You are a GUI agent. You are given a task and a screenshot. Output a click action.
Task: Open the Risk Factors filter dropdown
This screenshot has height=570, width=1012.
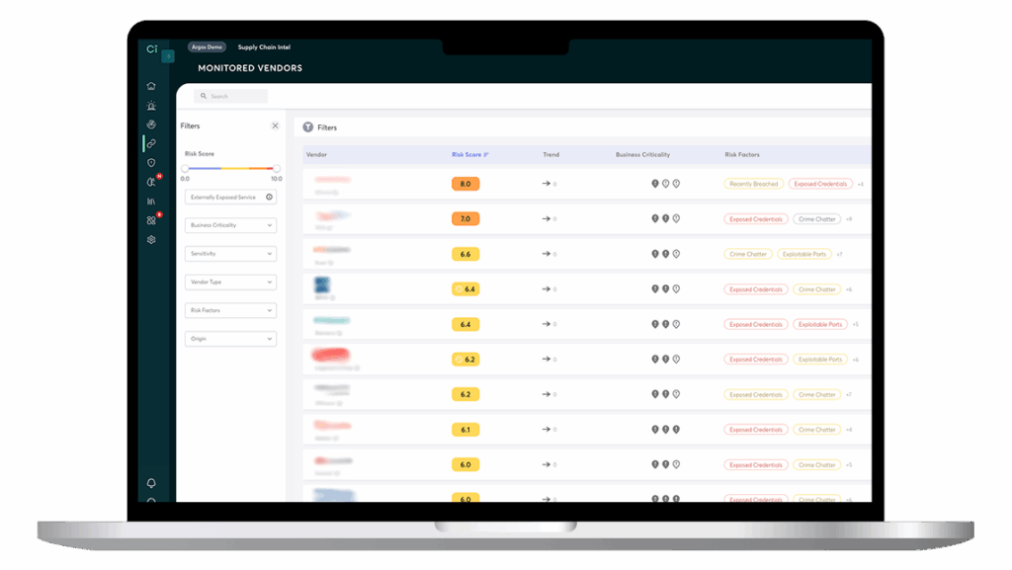coord(230,310)
